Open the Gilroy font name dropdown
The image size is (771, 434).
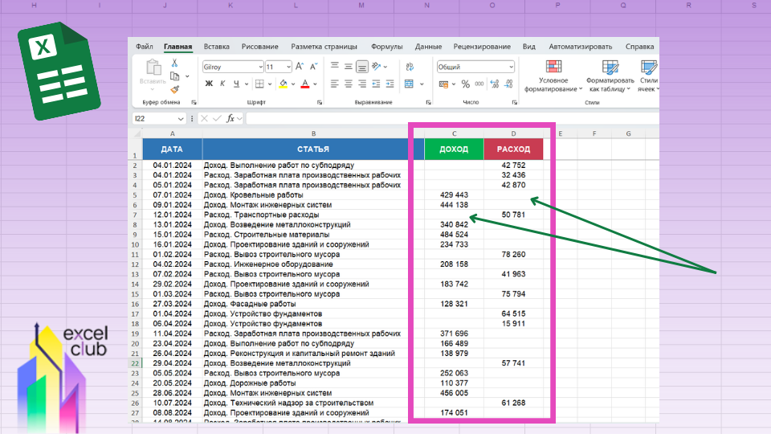(x=260, y=67)
